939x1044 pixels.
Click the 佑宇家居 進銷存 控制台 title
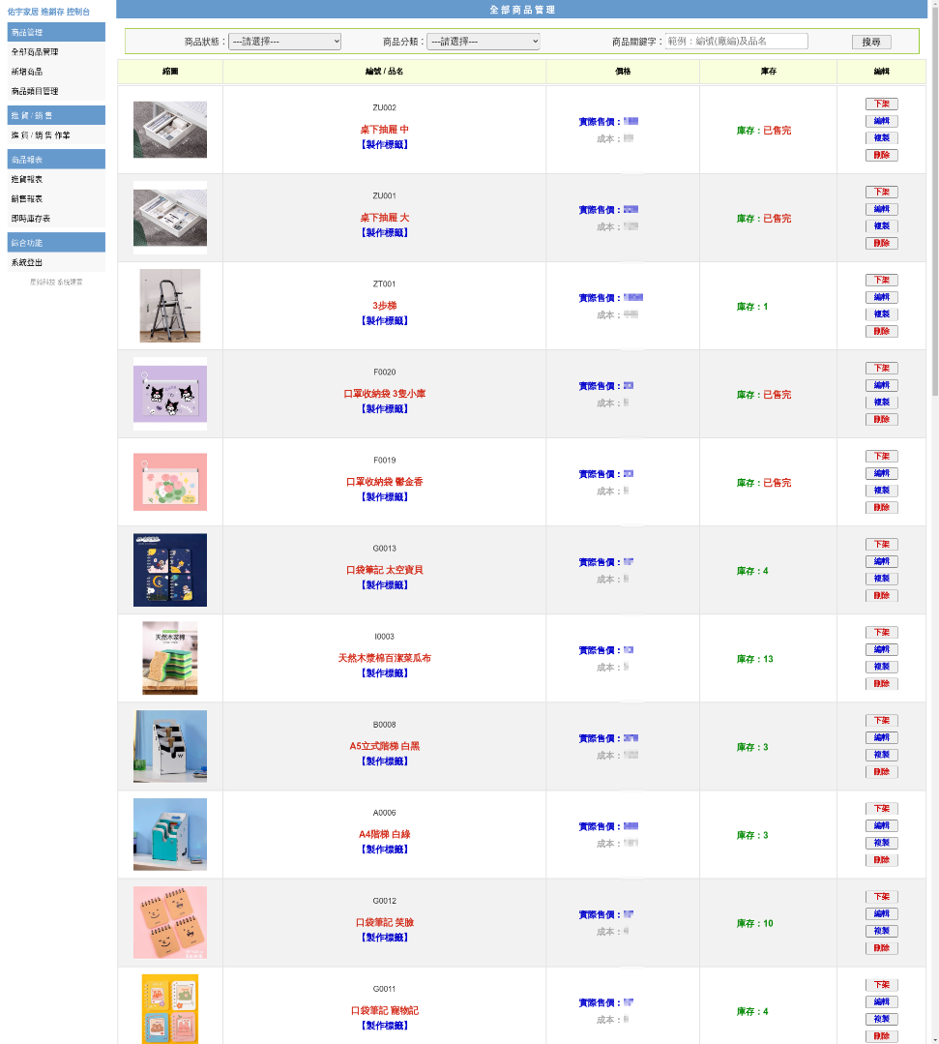(48, 12)
